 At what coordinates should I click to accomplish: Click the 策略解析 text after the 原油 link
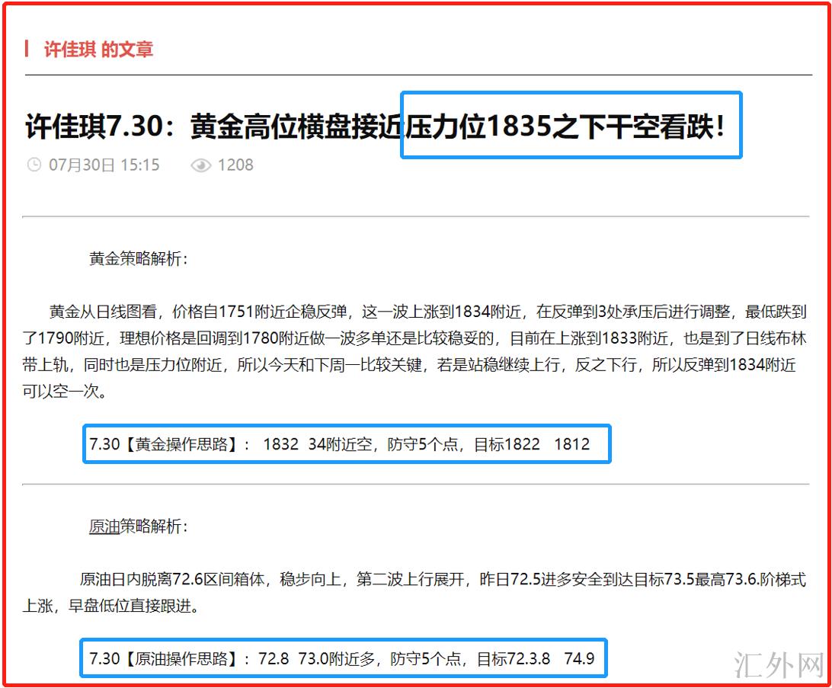point(153,526)
